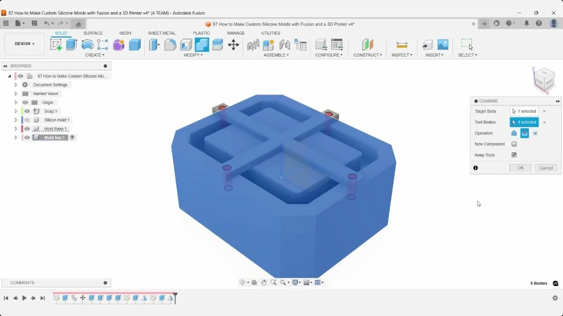Click the ViewCube in the corner
The image size is (563, 316).
click(x=544, y=80)
